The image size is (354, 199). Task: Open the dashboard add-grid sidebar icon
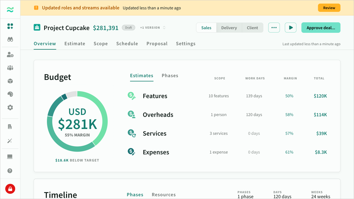(x=10, y=26)
